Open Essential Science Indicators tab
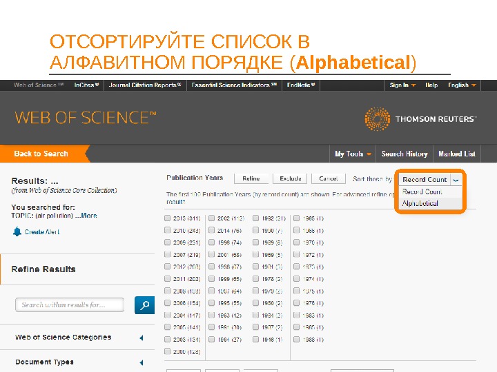Image resolution: width=497 pixels, height=372 pixels. [x=234, y=85]
